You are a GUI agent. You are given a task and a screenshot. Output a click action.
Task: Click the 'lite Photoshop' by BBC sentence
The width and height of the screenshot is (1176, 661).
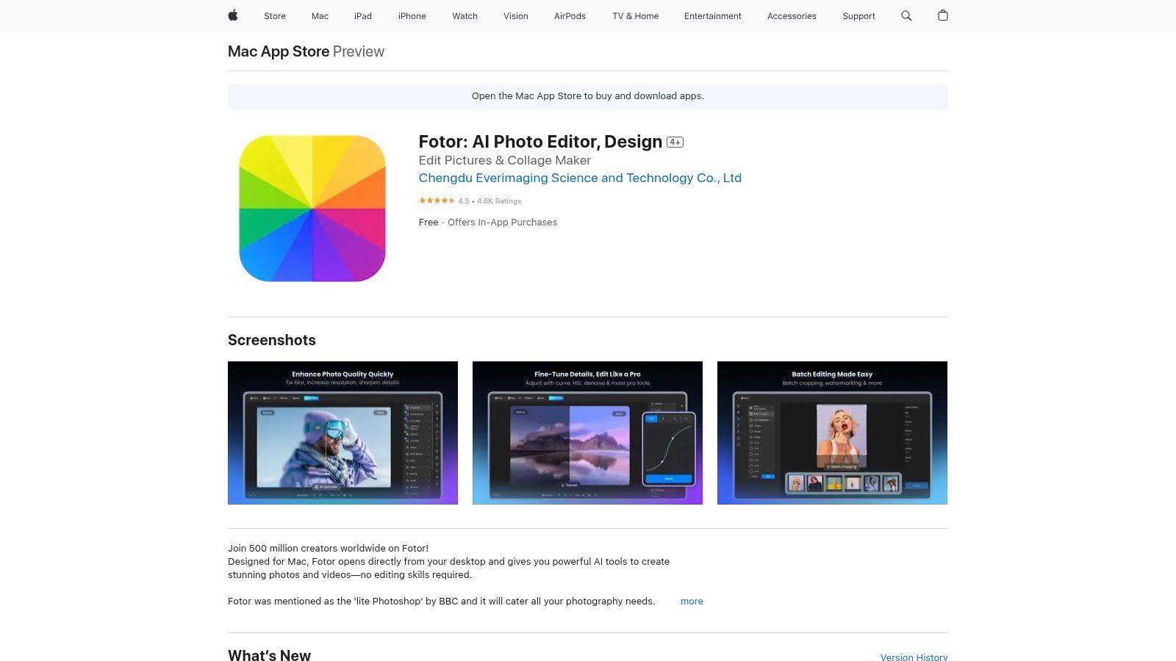click(x=441, y=601)
